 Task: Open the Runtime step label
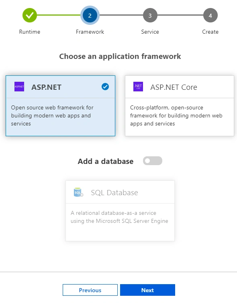(30, 32)
